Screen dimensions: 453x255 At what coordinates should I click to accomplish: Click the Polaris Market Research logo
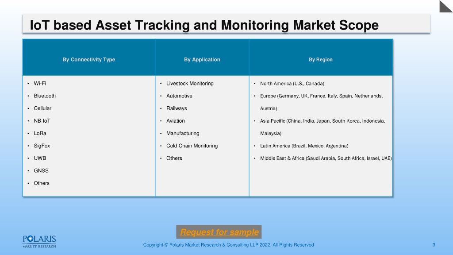(x=39, y=242)
